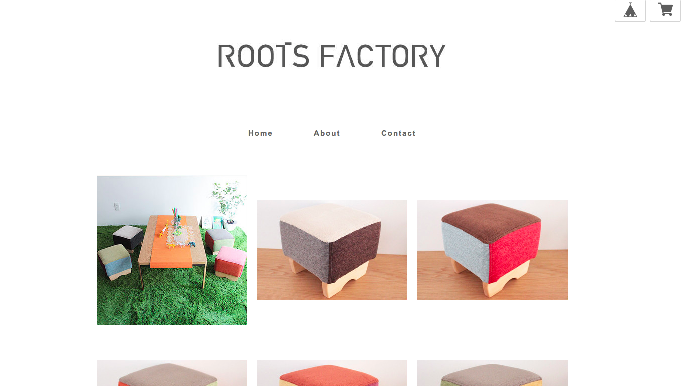Open the partially visible orange-top stool product

tap(332, 373)
